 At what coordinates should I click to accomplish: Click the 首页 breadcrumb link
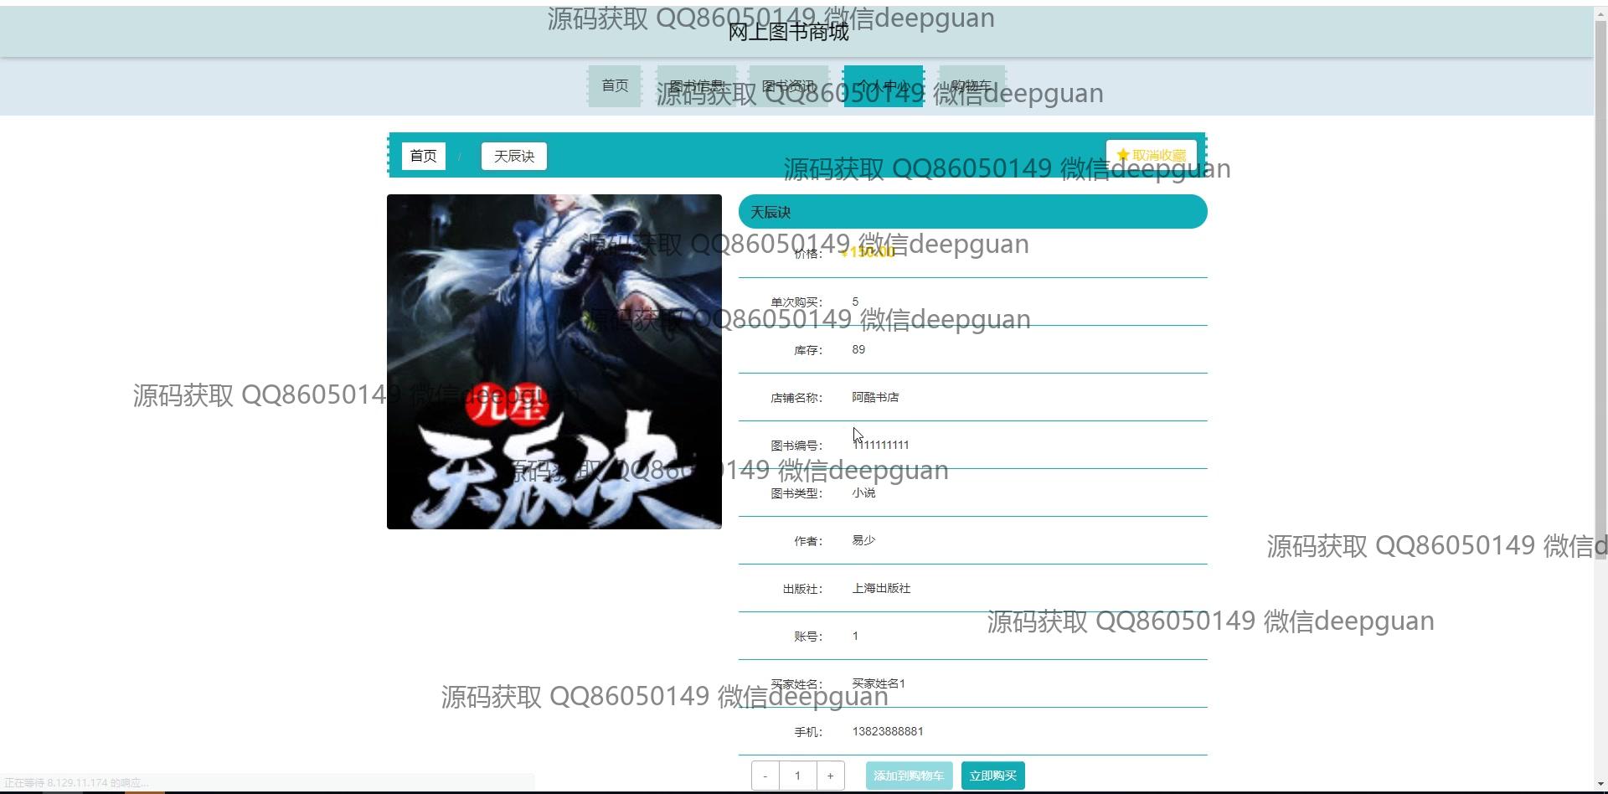tap(423, 157)
